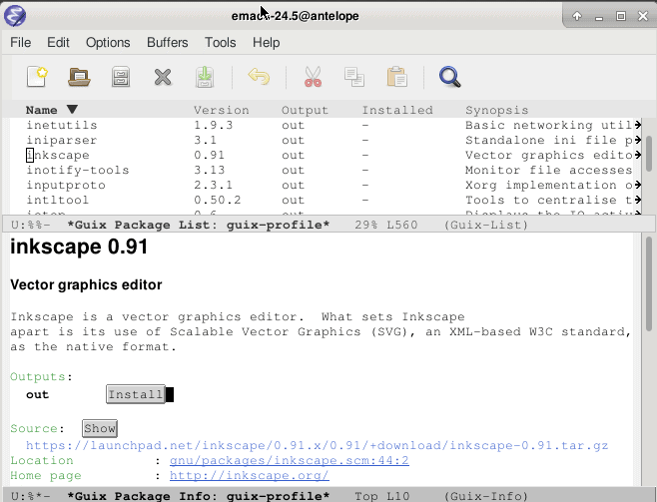This screenshot has width=657, height=502.
Task: Save buffer with the green arrow icon
Action: (x=205, y=77)
